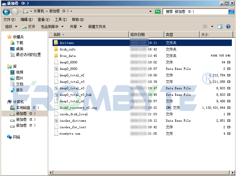
Task: Expand the 计算机 breadcrumb arrow
Action: point(47,11)
